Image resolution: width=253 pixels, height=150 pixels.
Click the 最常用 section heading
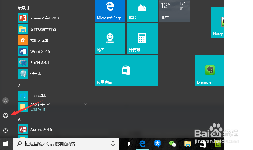[23, 8]
